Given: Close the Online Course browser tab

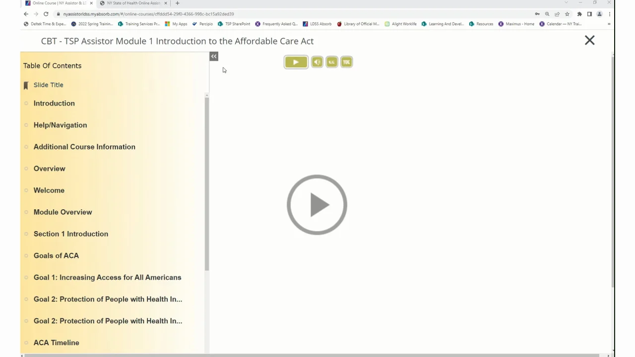Looking at the screenshot, I should (x=91, y=3).
